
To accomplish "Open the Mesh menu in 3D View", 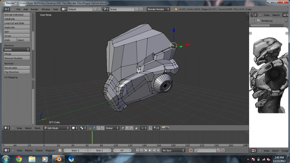I will 38,128.
